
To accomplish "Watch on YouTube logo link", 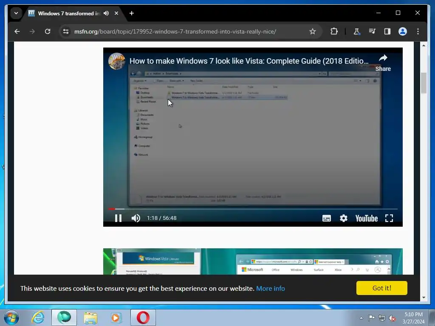I will [367, 219].
